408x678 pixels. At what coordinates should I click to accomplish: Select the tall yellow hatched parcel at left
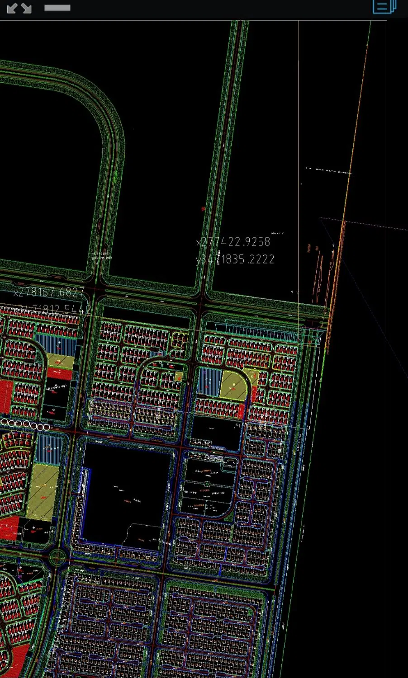coord(43,492)
